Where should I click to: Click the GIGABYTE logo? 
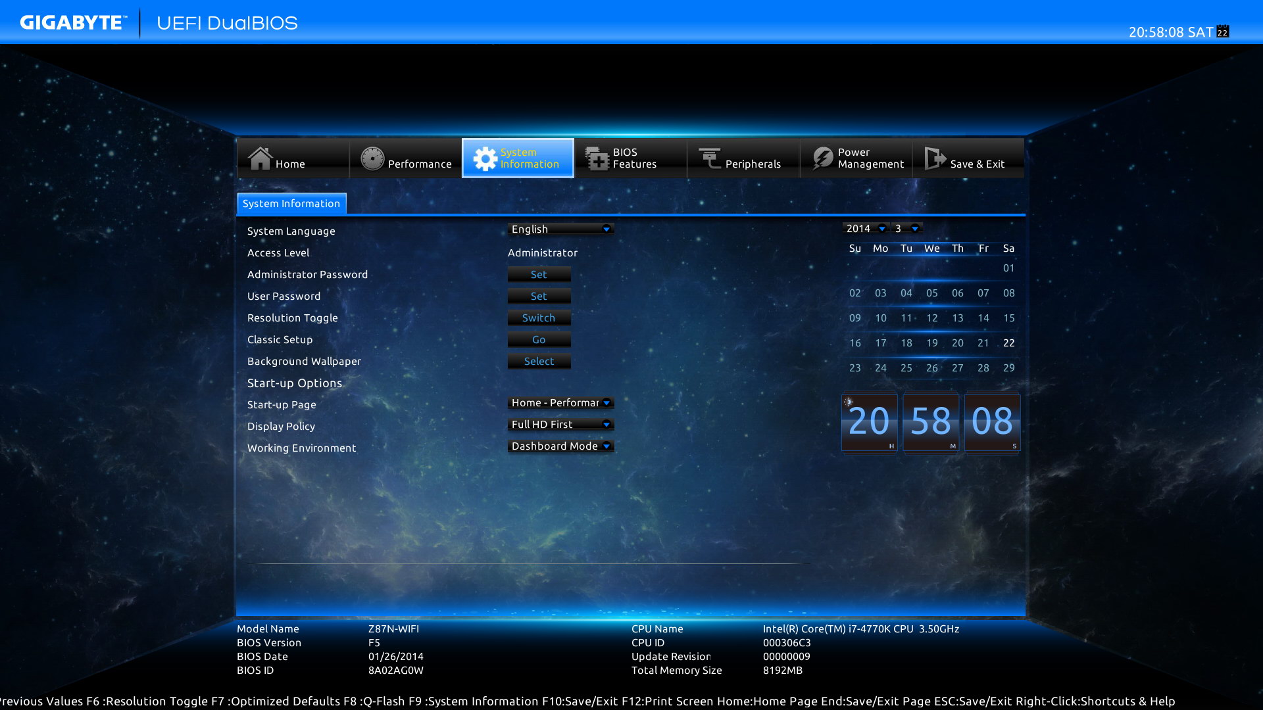tap(72, 22)
